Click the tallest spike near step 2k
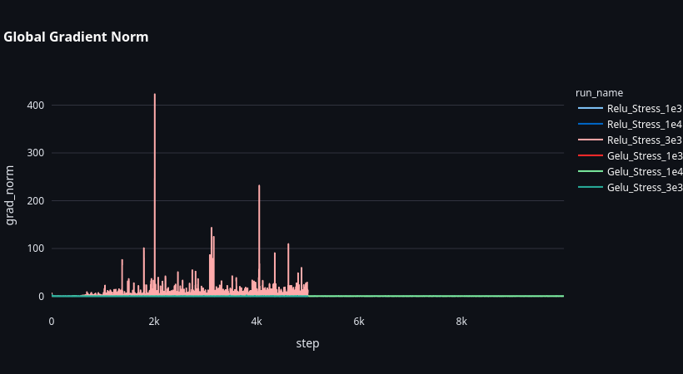Viewport: 683px width, 374px height. click(155, 96)
